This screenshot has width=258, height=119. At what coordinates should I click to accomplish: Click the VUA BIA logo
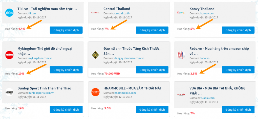pyautogui.click(x=181, y=94)
